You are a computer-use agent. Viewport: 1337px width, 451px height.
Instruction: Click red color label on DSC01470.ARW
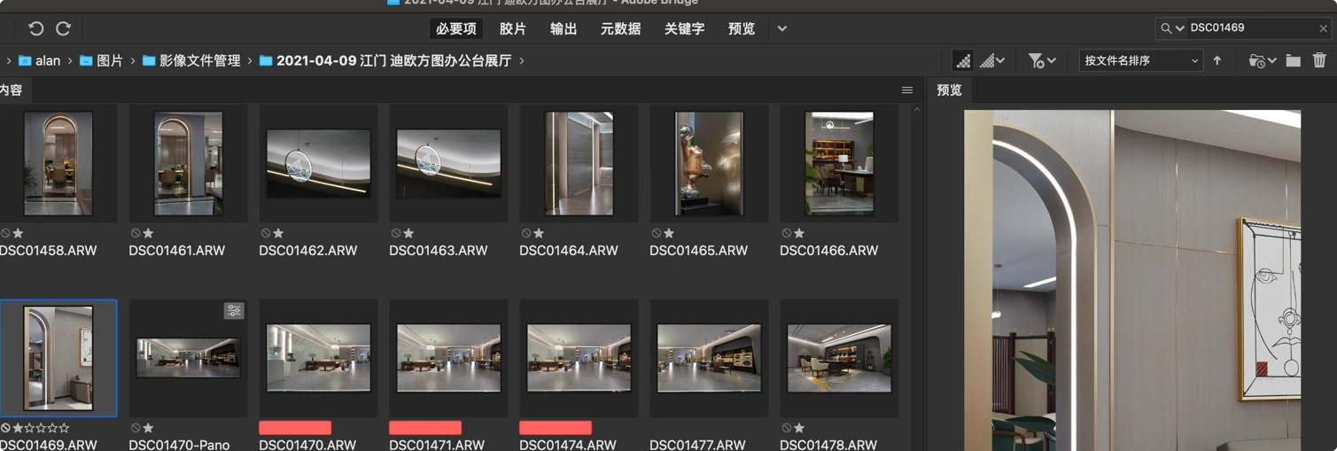point(295,428)
